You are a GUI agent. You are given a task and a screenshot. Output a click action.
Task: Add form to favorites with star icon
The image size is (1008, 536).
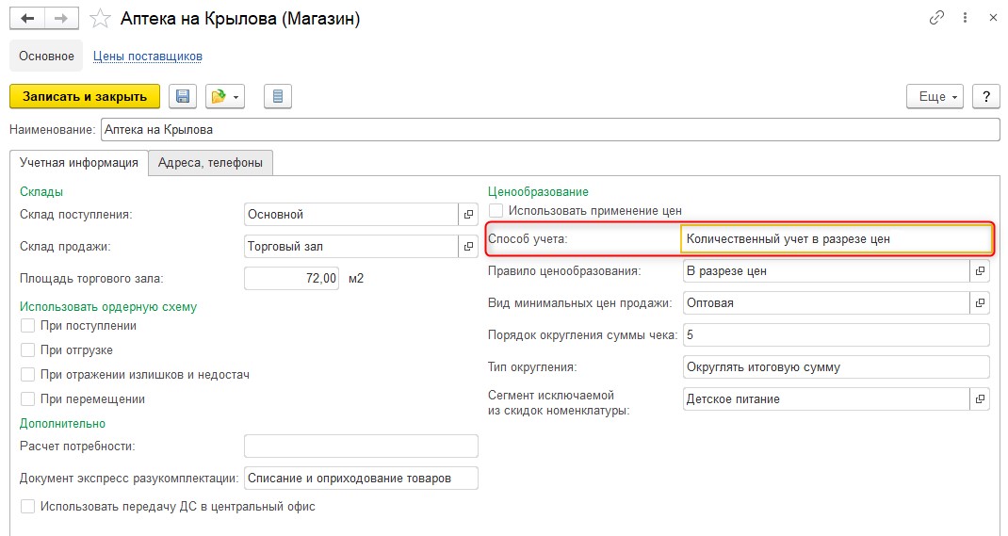pyautogui.click(x=100, y=19)
